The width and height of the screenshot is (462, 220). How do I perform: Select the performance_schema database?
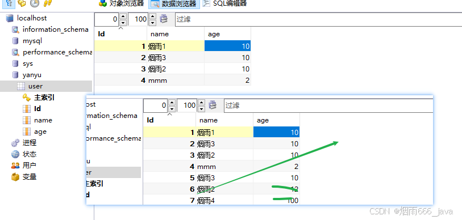coord(57,52)
